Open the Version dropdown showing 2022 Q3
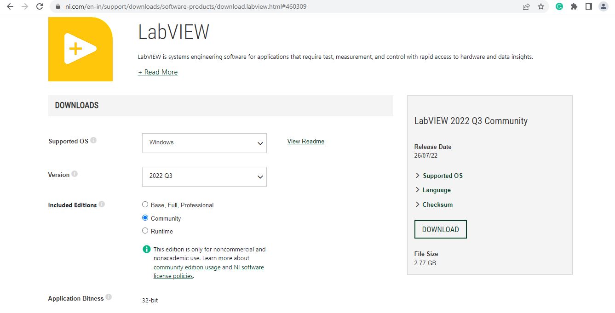This screenshot has height=313, width=615. [204, 176]
